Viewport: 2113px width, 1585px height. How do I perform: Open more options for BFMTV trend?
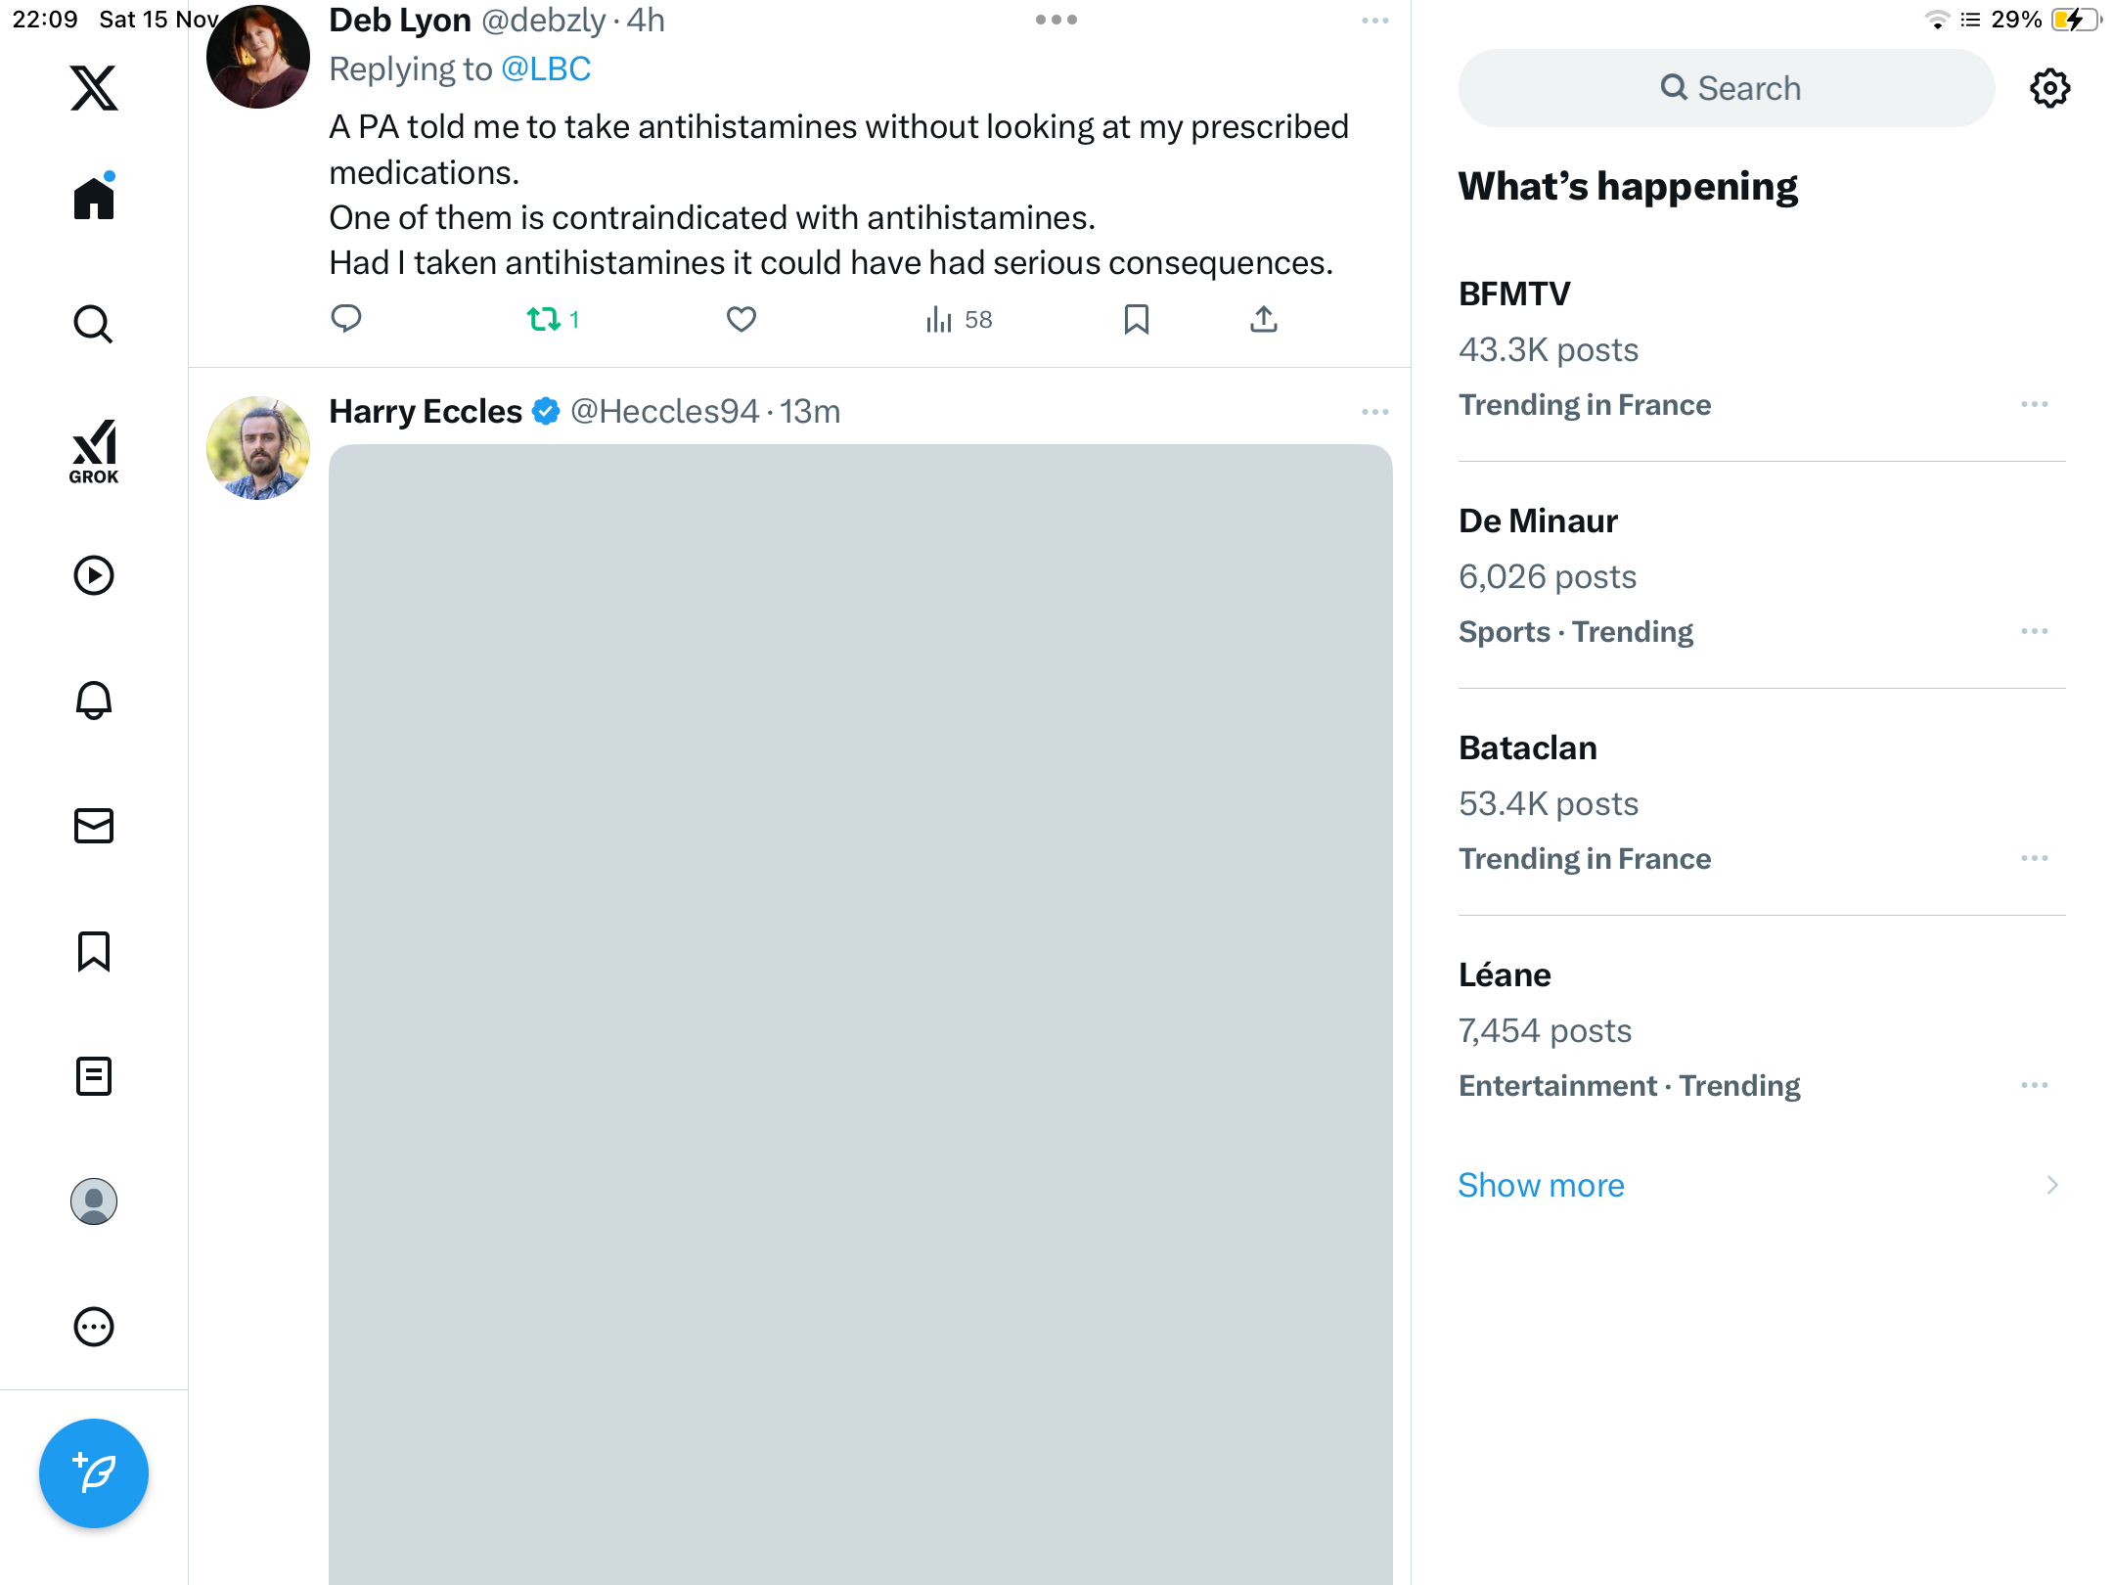[x=2034, y=404]
